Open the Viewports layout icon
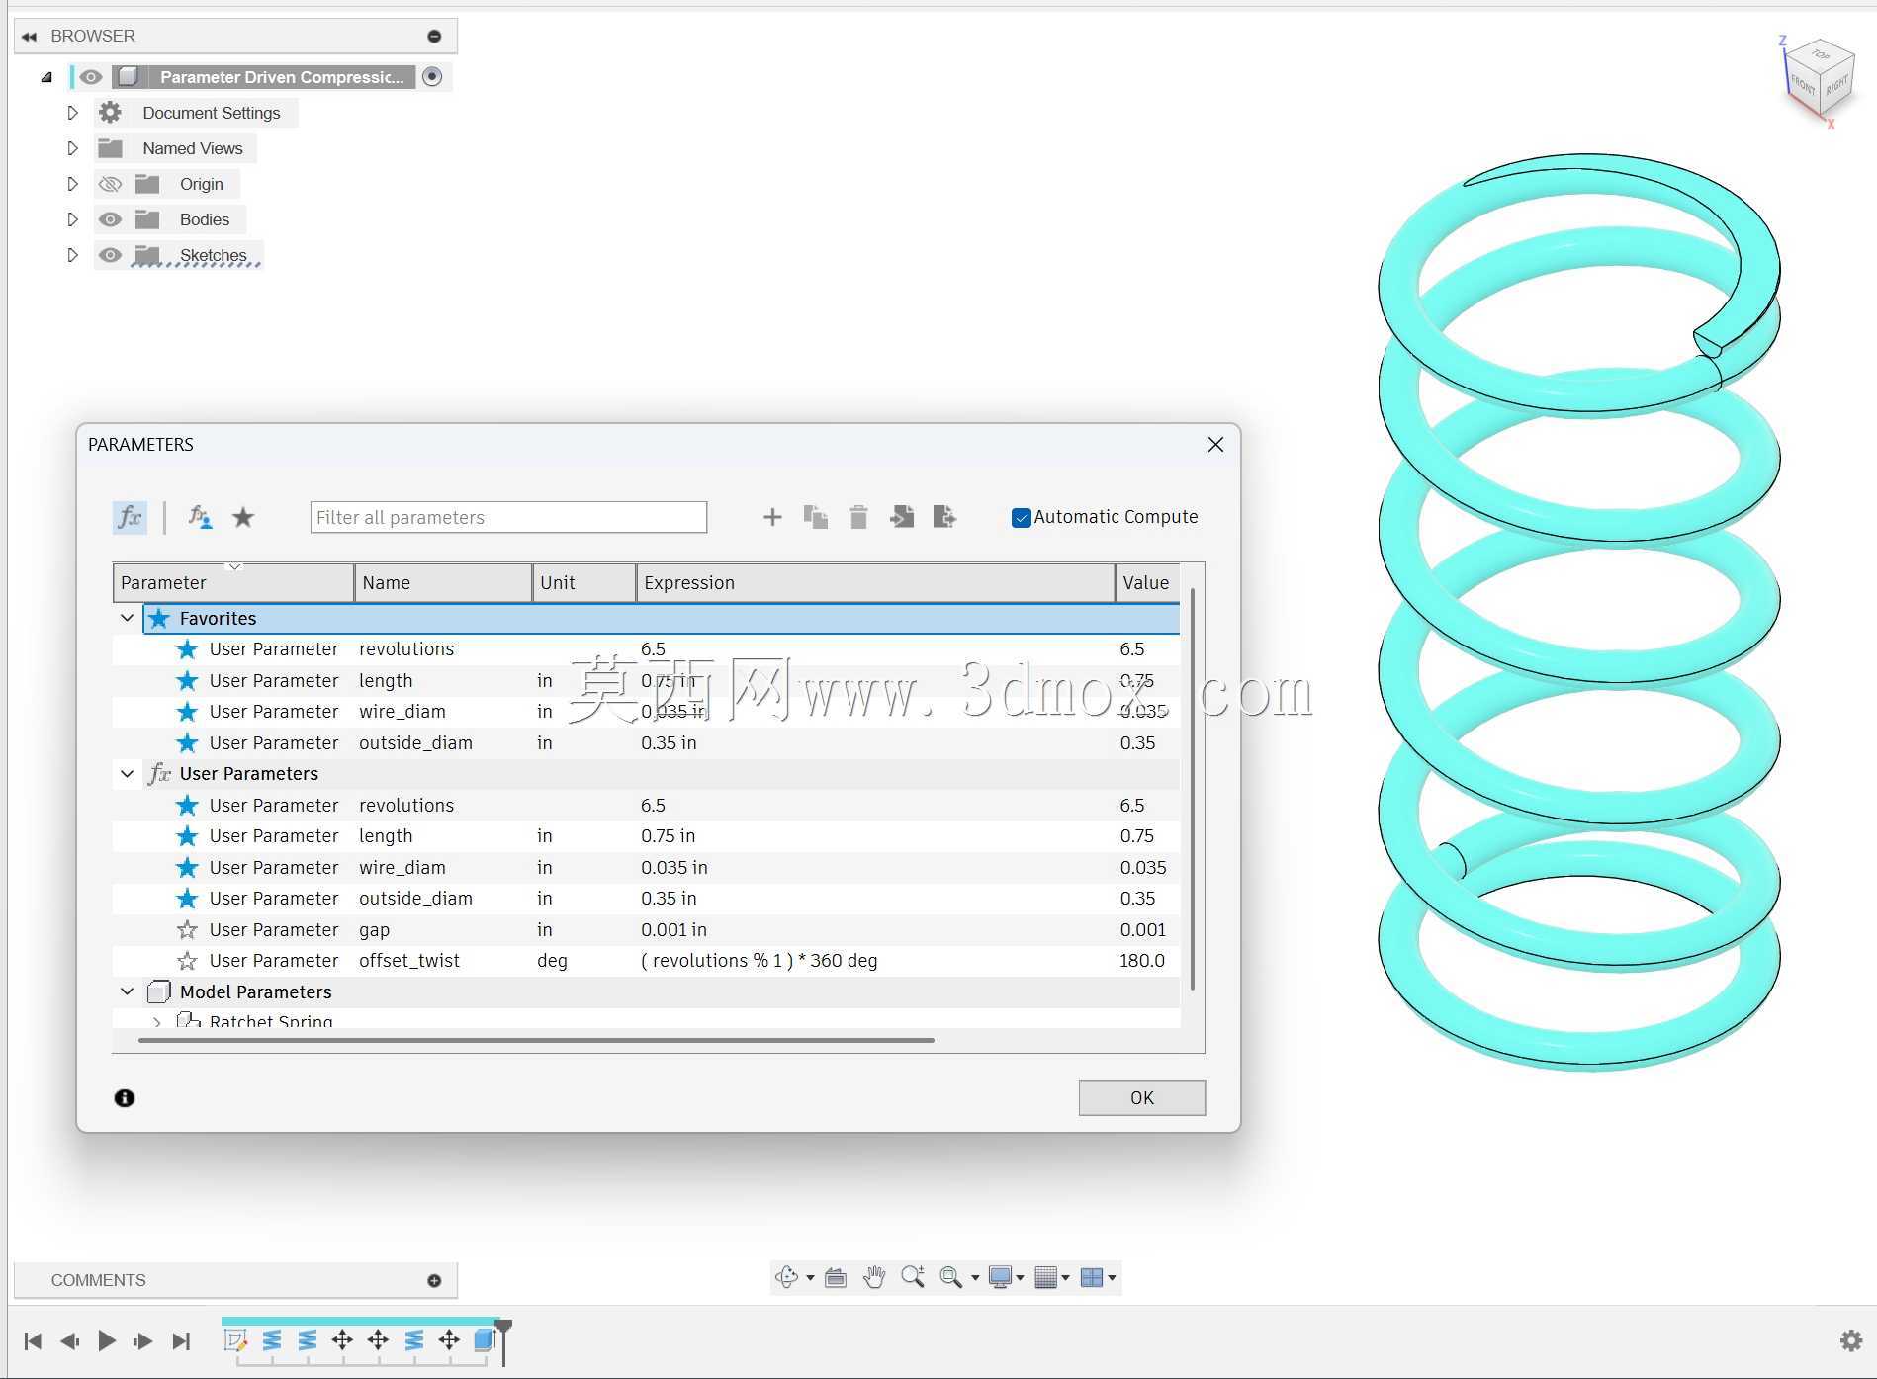The image size is (1877, 1379). click(x=1092, y=1277)
